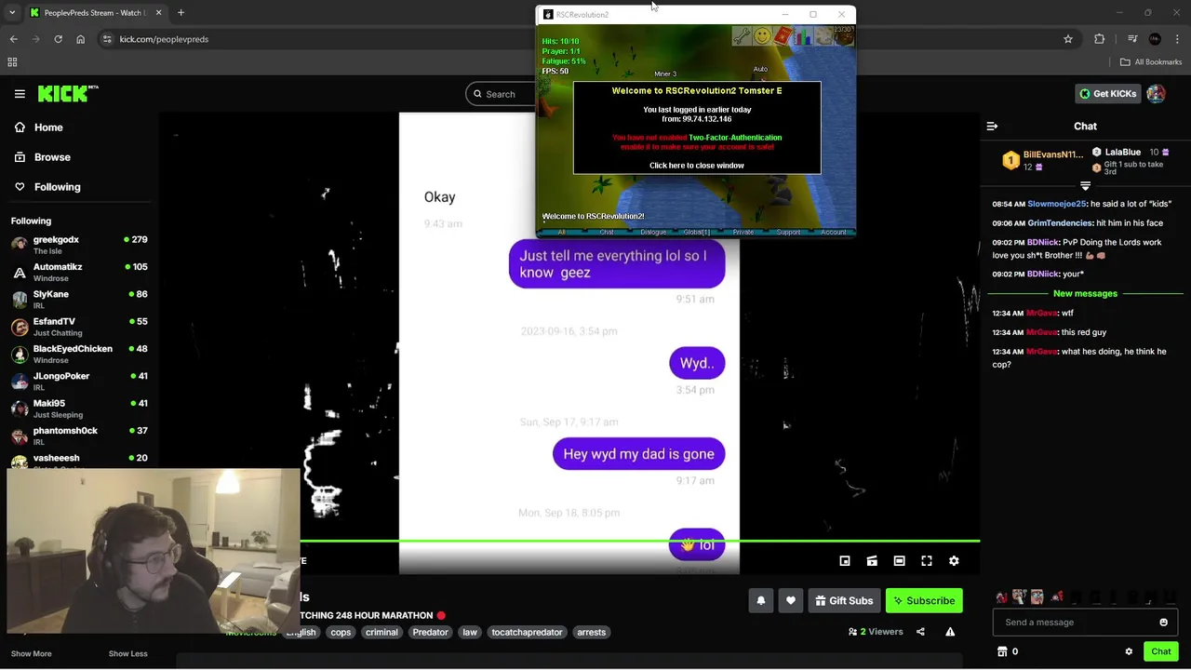Open the Kick user profile avatar
The width and height of the screenshot is (1191, 670).
[1156, 93]
